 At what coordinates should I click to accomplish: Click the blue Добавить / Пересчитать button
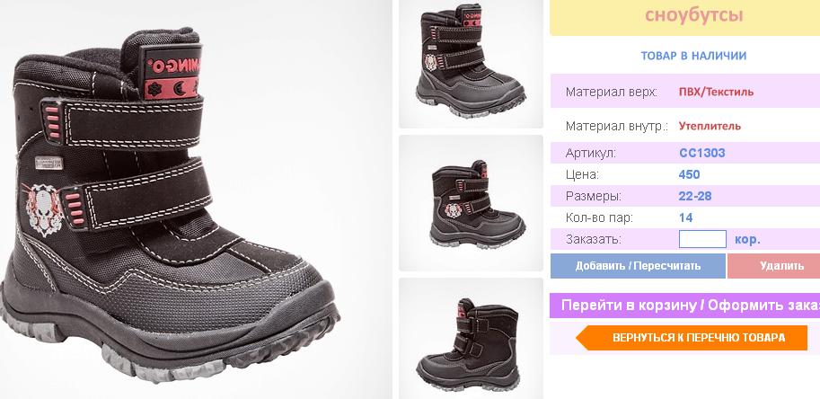click(638, 266)
